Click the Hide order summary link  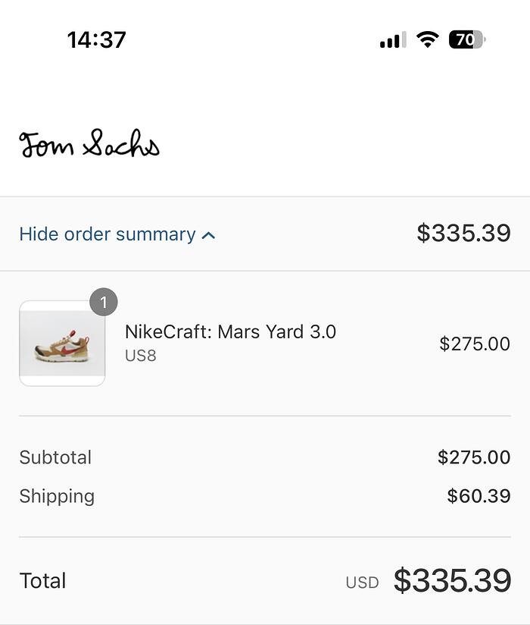108,234
